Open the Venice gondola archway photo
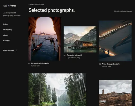The height and width of the screenshot is (106, 135). (x=45, y=39)
